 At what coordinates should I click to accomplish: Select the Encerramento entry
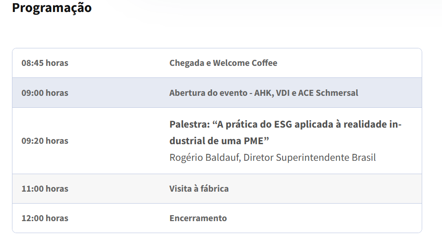(x=198, y=218)
